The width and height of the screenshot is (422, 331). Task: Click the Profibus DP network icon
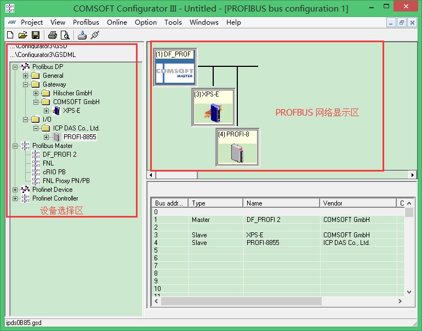[x=25, y=66]
